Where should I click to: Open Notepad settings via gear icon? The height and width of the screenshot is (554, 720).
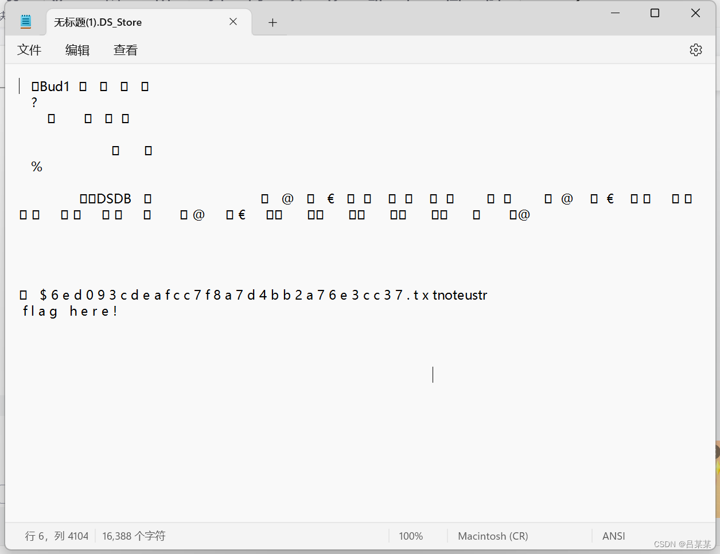click(x=695, y=50)
